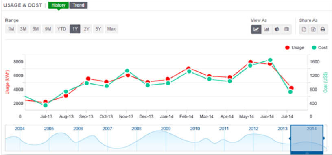Click the Mar-14 x-axis label

tap(207, 116)
